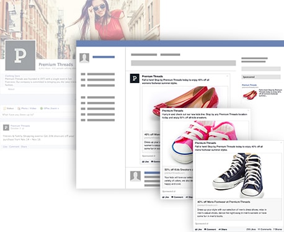
Task: Comment on the kids sneakers ad
Action: click(x=177, y=197)
